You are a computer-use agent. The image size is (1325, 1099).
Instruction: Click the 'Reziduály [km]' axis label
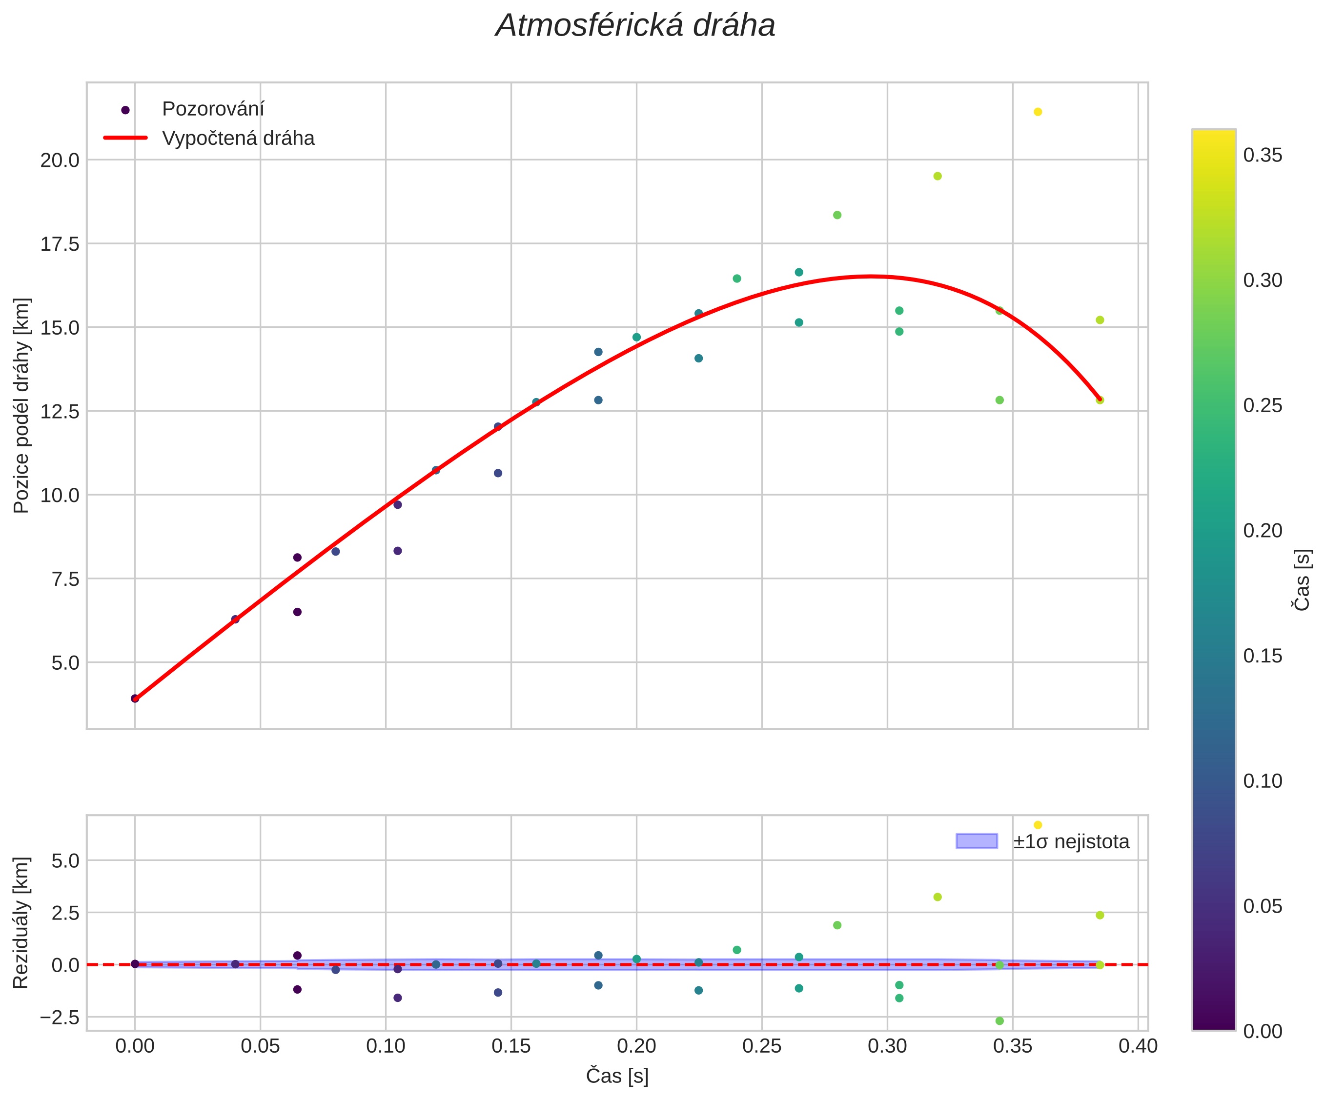coord(21,922)
